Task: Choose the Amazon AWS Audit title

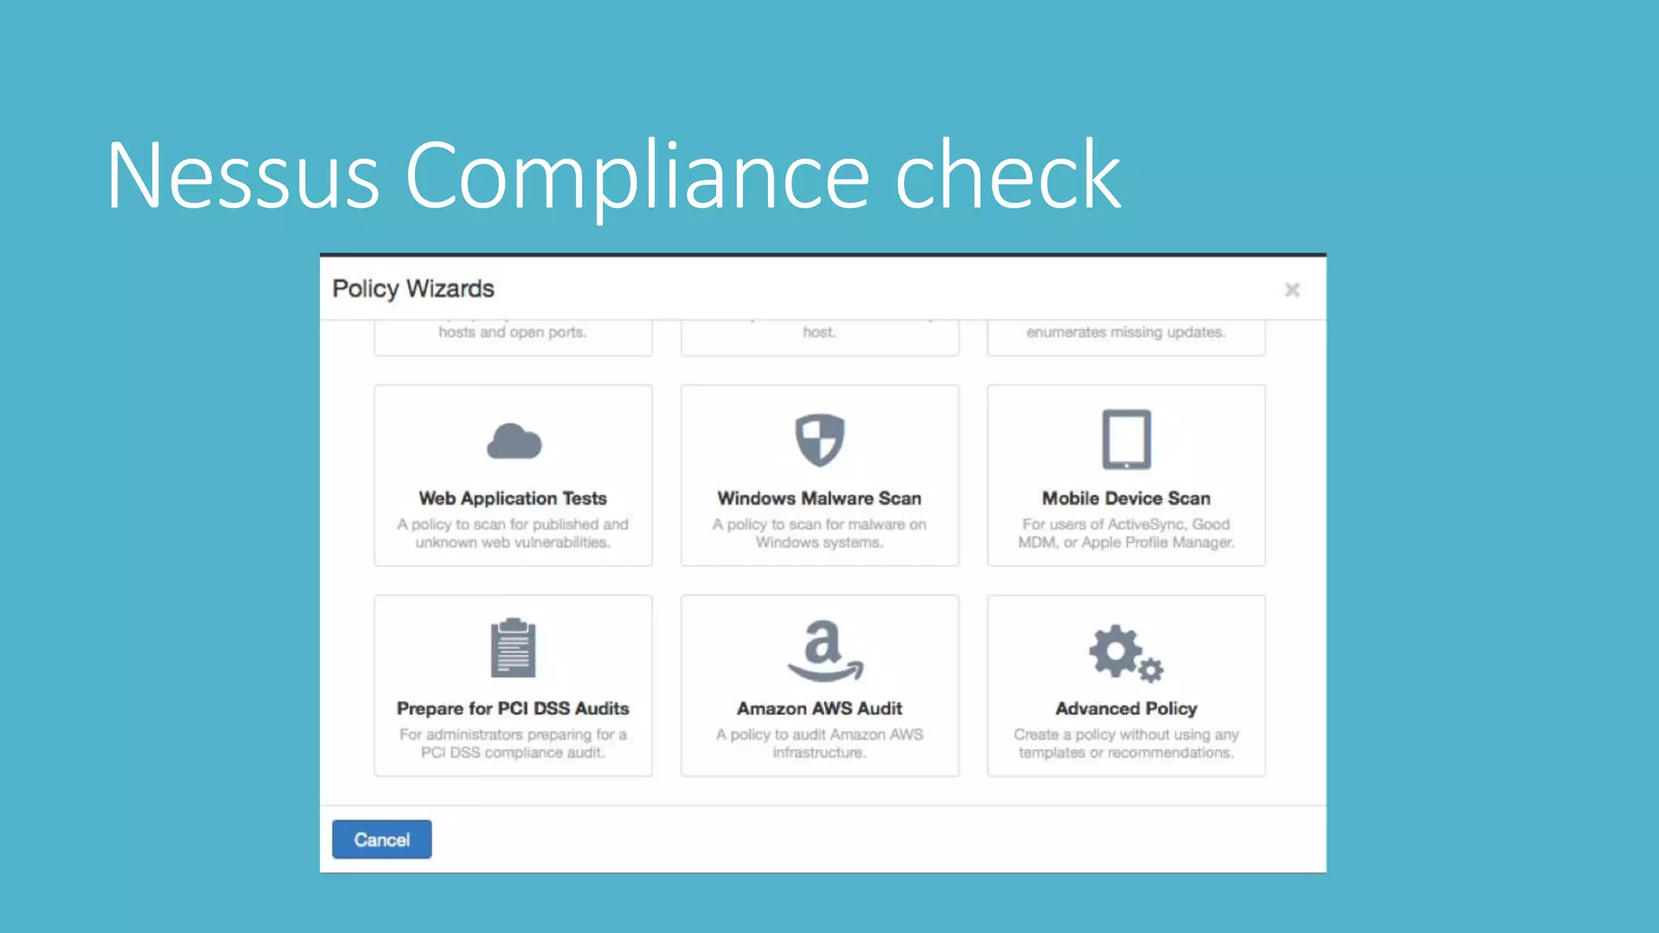Action: click(820, 709)
